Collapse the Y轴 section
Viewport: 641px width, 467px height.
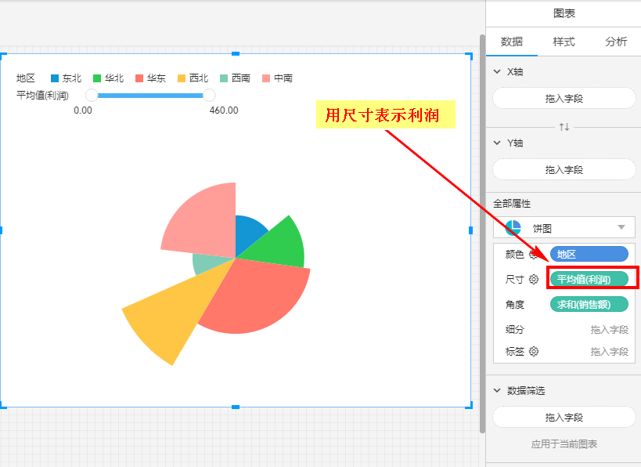click(496, 143)
